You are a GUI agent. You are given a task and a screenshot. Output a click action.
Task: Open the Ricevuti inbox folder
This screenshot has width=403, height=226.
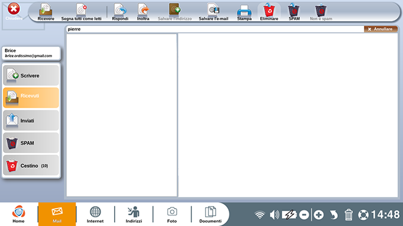[x=31, y=98]
